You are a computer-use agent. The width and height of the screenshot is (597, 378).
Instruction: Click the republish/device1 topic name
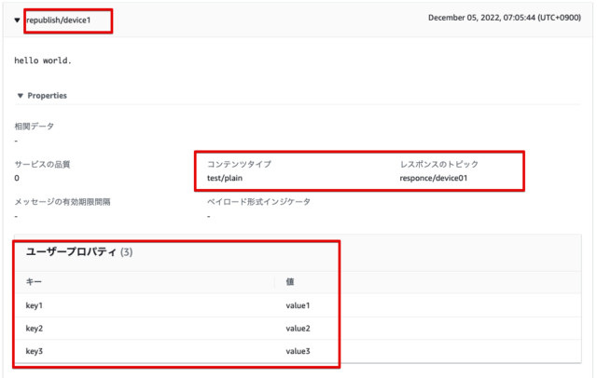tap(59, 20)
